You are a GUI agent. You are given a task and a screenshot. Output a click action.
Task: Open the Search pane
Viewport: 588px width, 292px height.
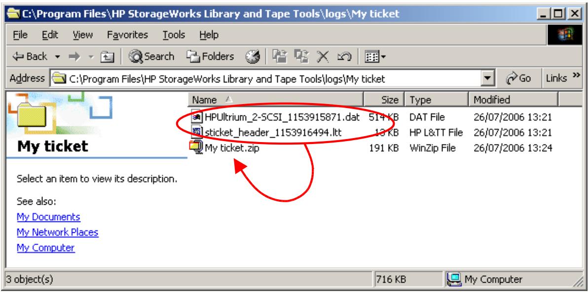tap(151, 57)
